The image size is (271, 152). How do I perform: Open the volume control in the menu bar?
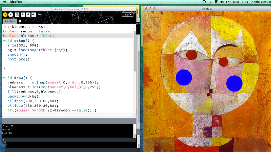(222, 2)
